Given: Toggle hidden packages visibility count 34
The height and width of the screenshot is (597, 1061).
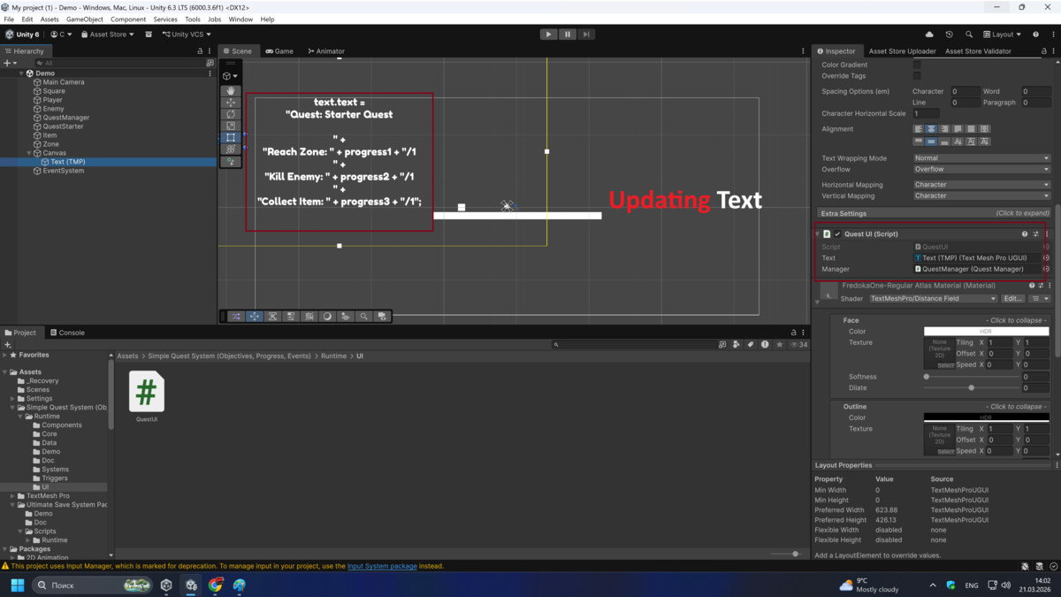Looking at the screenshot, I should [x=798, y=344].
